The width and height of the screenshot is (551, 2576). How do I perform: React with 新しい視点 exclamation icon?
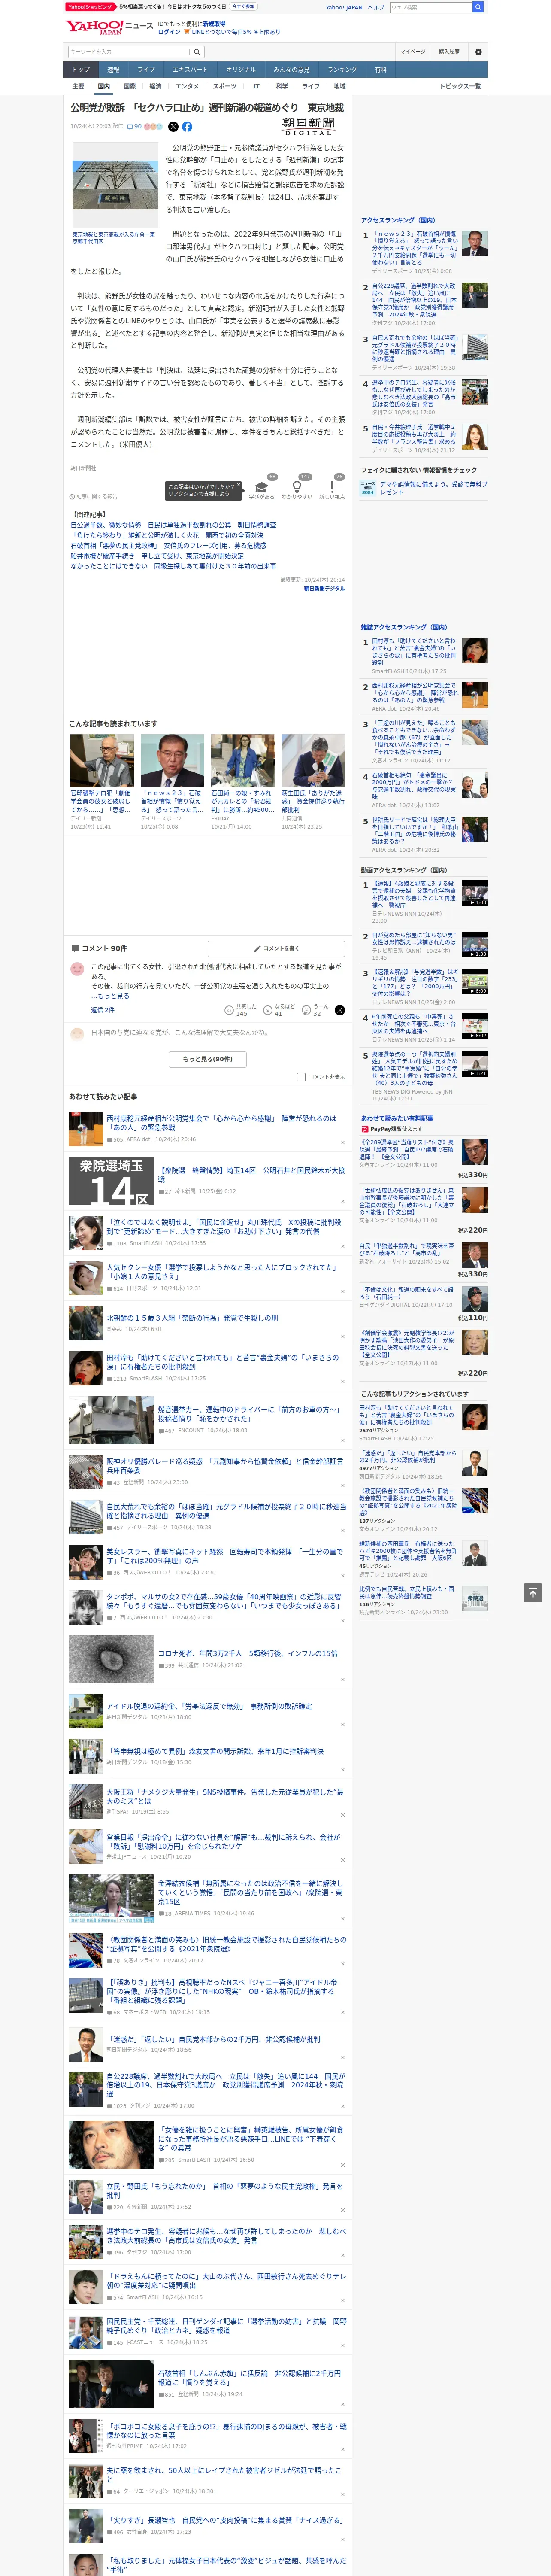click(x=332, y=487)
